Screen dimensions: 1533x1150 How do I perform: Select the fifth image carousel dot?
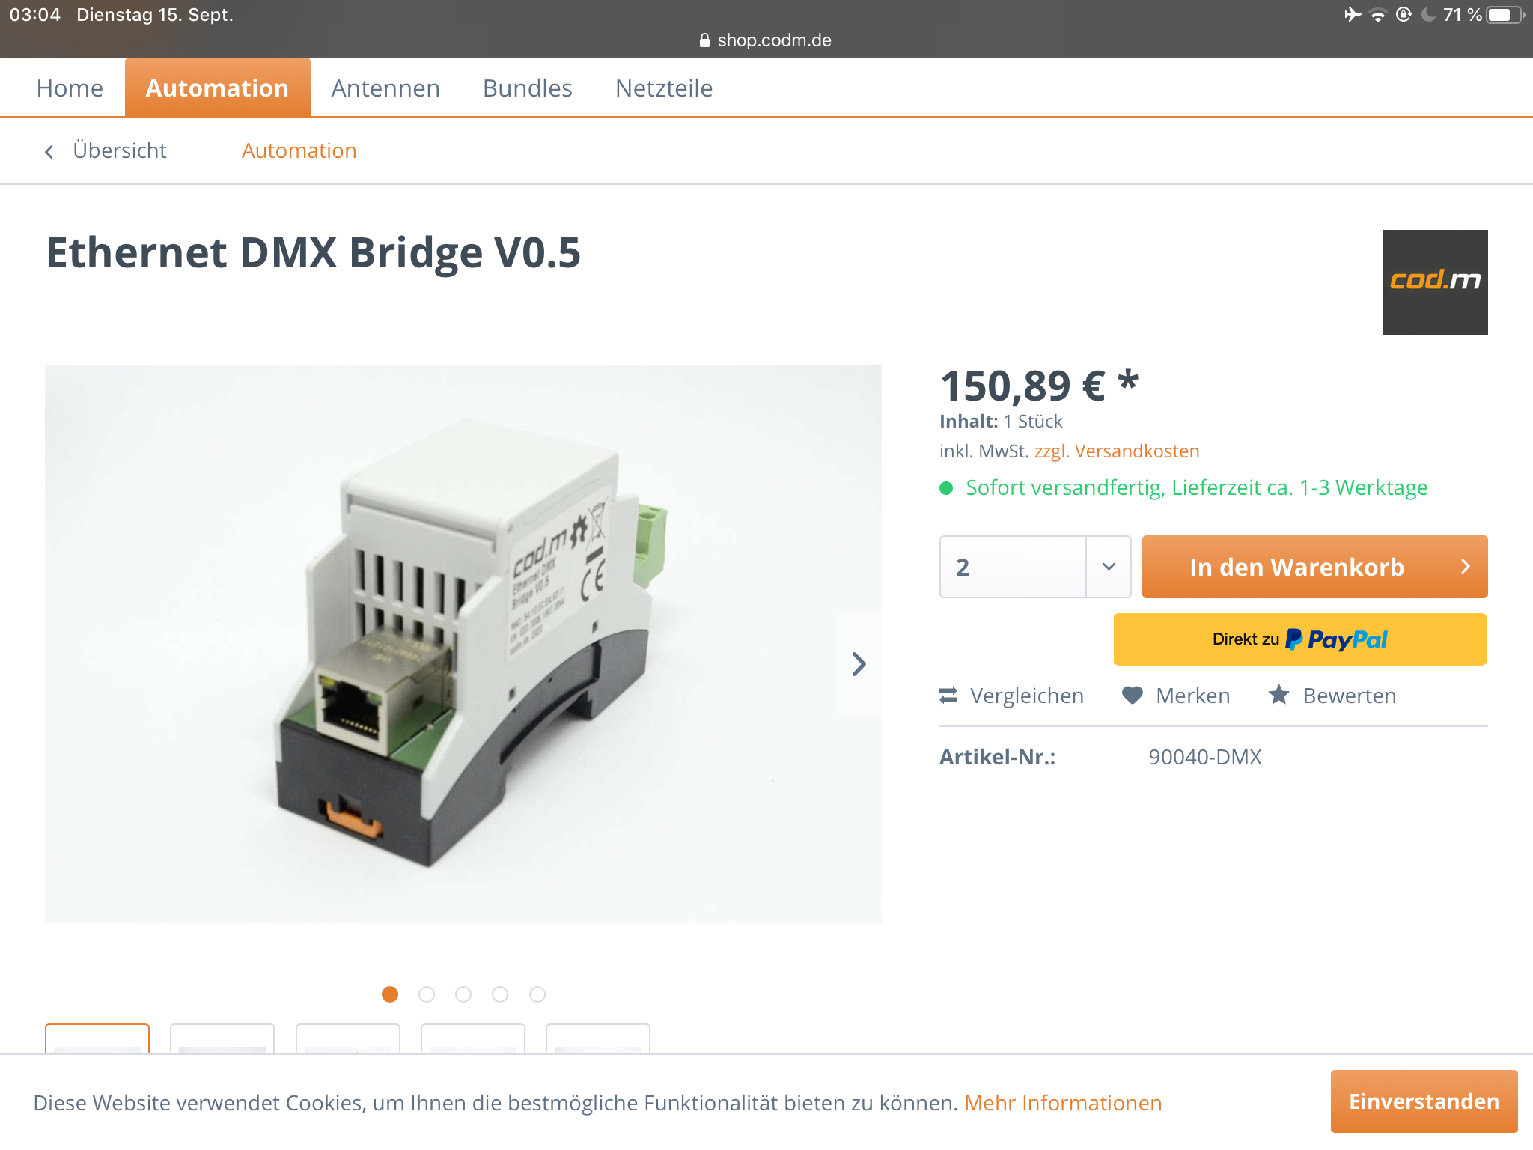pyautogui.click(x=537, y=994)
